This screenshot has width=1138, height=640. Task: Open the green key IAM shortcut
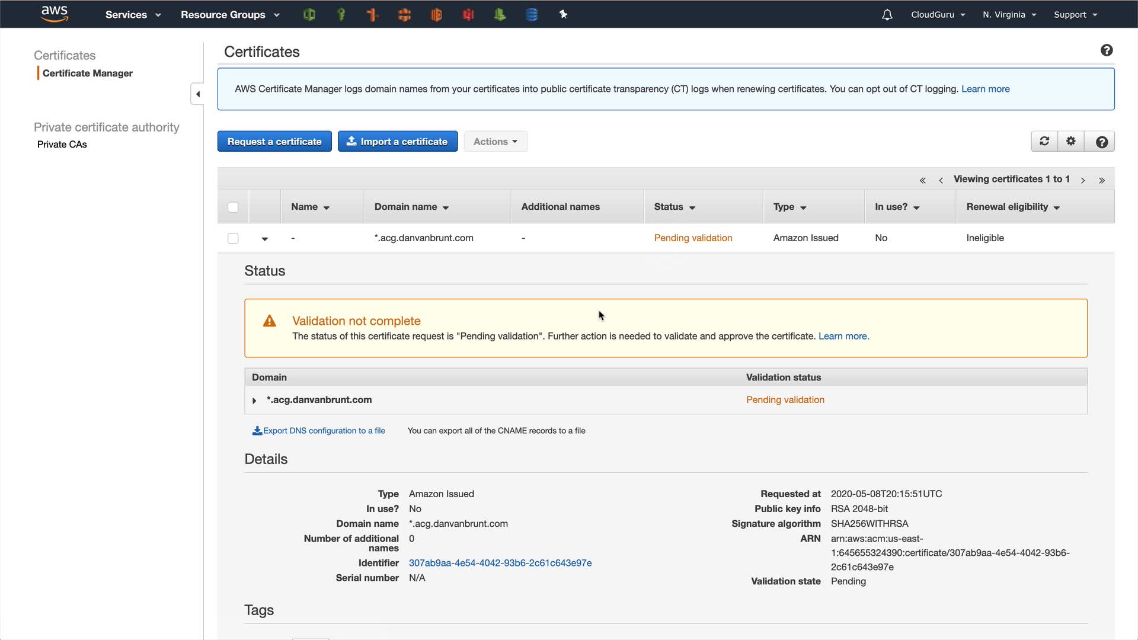point(341,14)
